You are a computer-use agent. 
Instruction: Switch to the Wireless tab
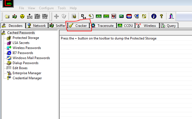tap(147, 26)
